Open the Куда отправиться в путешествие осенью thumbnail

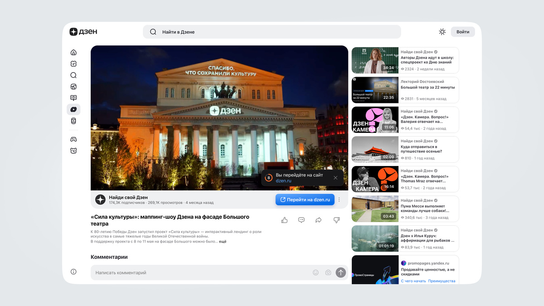click(x=375, y=149)
